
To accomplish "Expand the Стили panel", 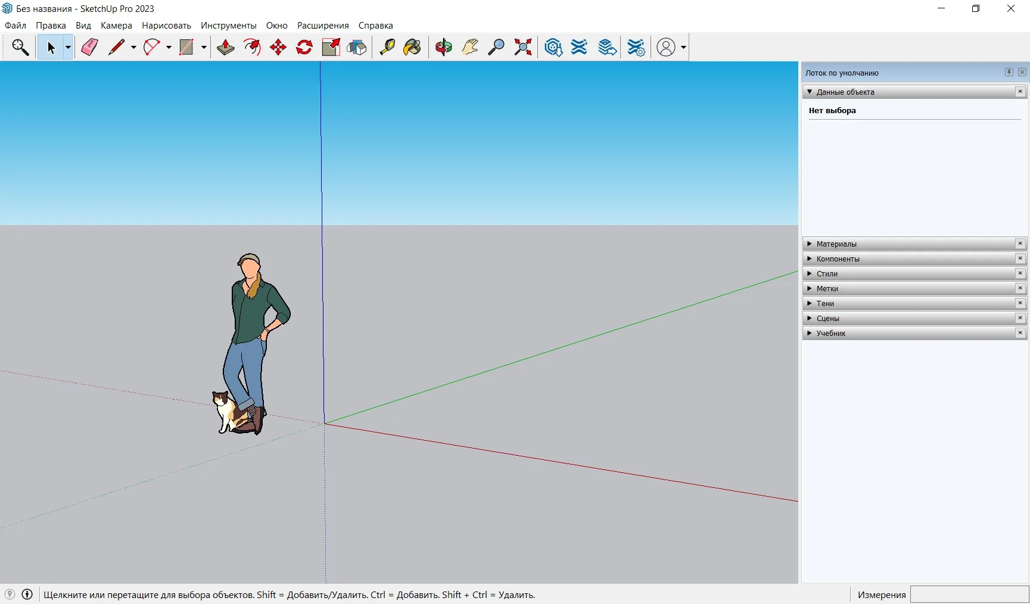I will click(x=914, y=273).
